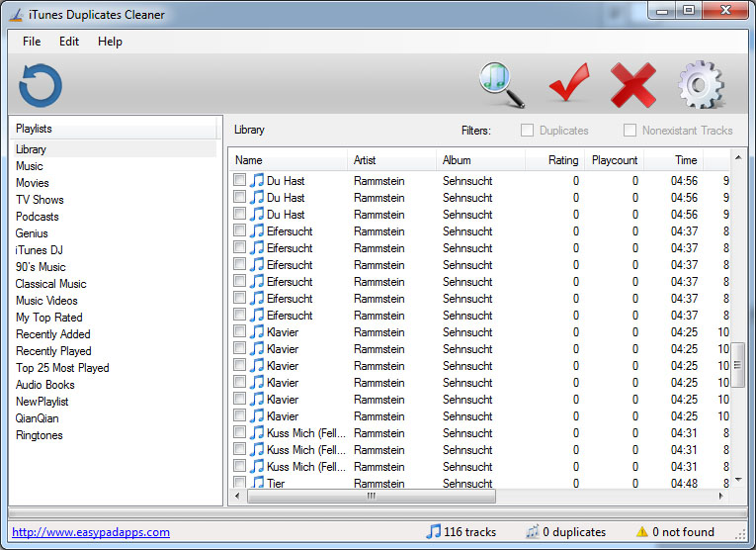Click the app icon in title bar
The height and width of the screenshot is (550, 756).
coord(16,15)
